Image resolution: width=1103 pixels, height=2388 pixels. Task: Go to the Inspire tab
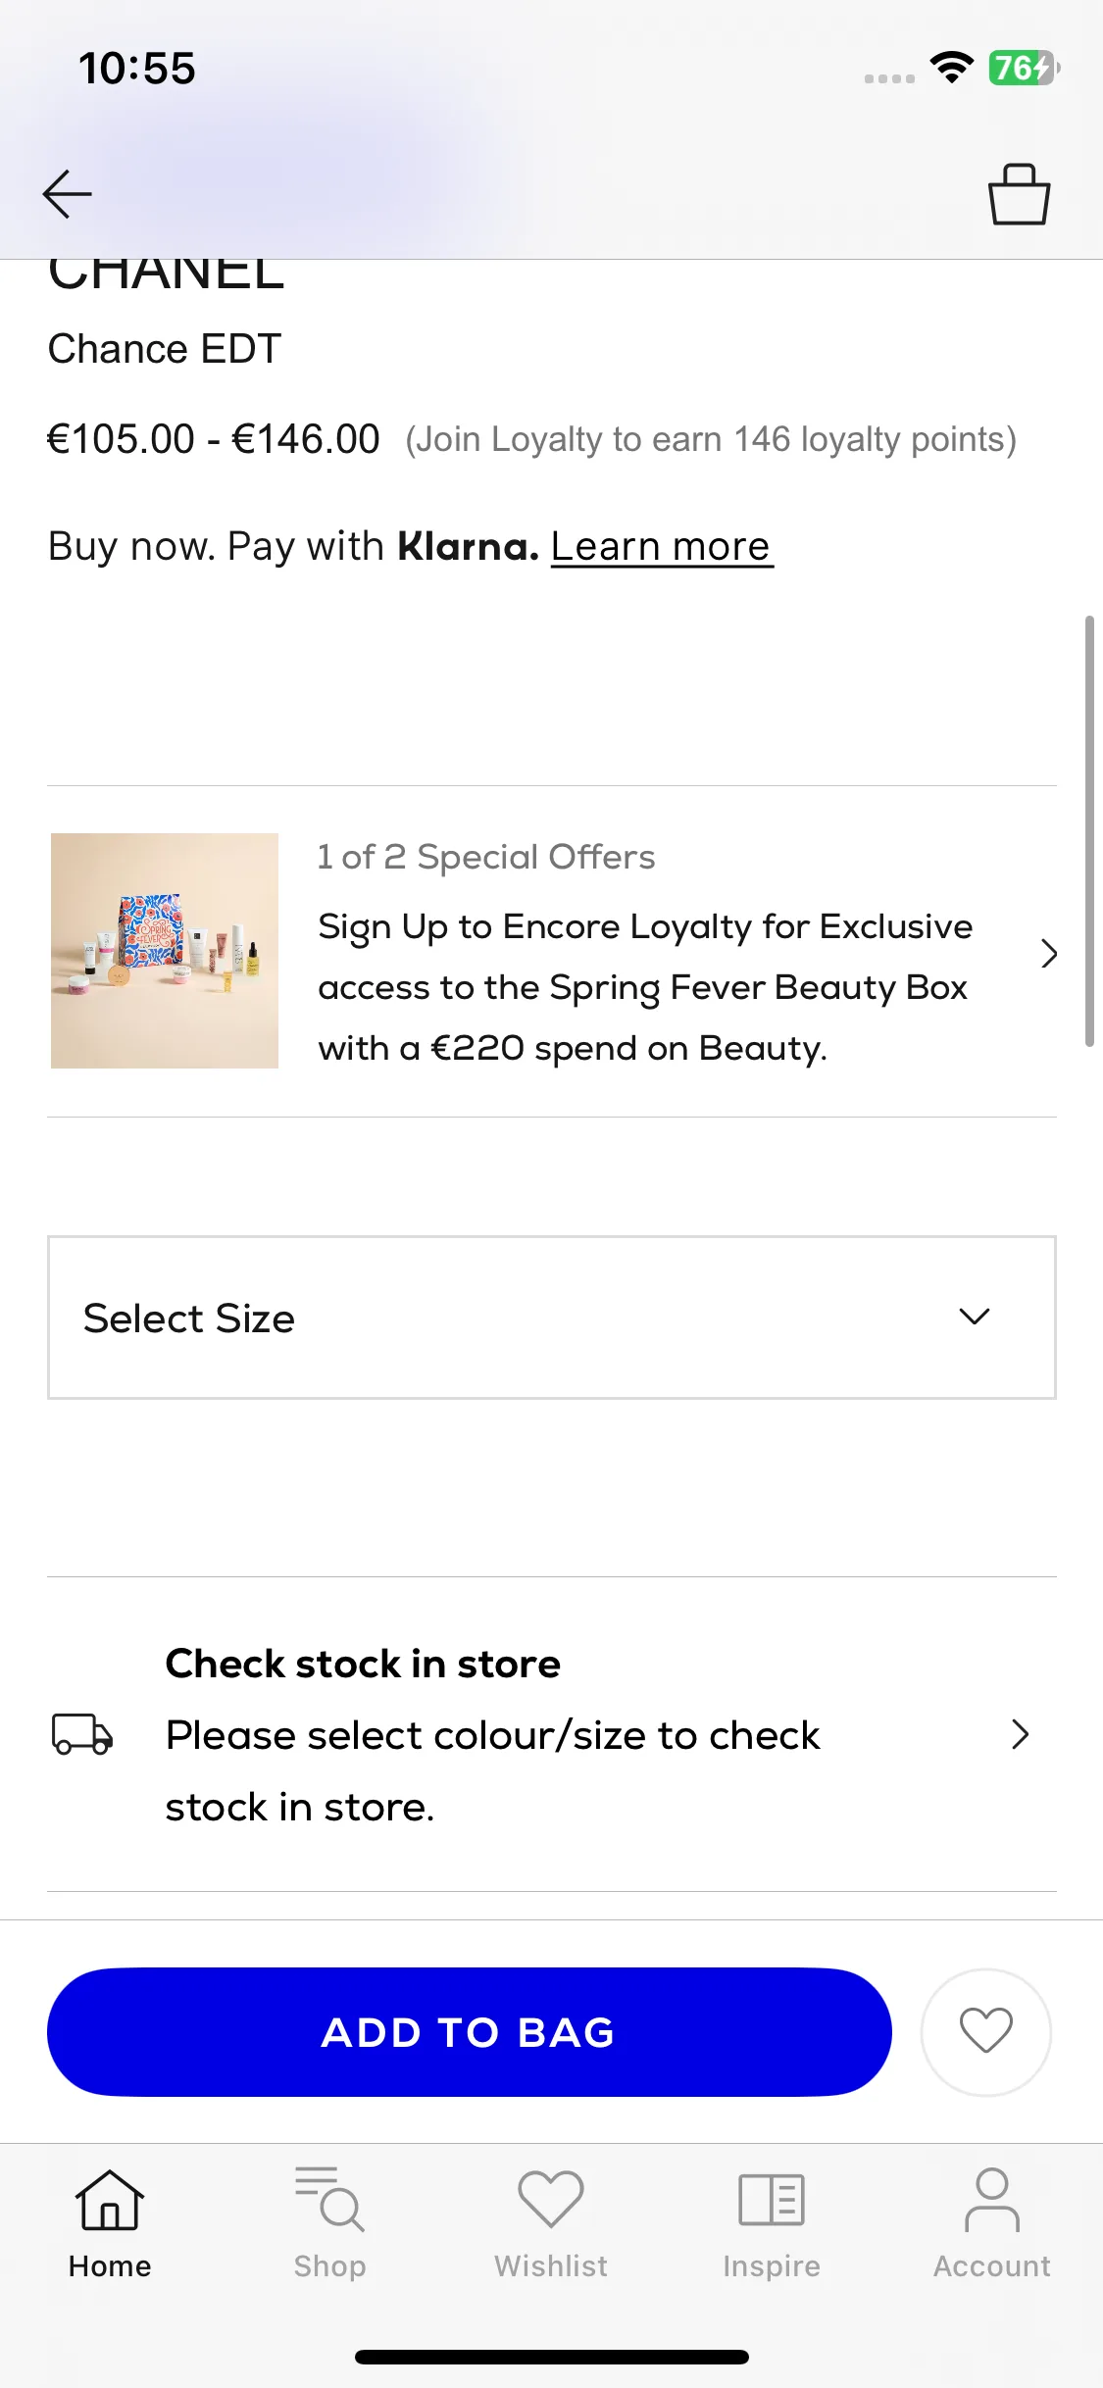[x=772, y=2223]
